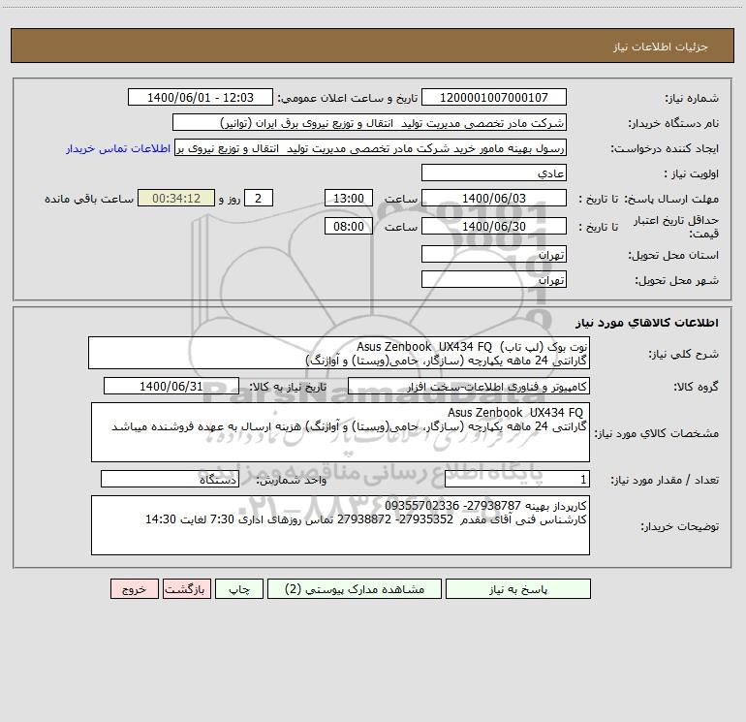
Task: Click the بازگشت back button
Action: click(x=186, y=589)
